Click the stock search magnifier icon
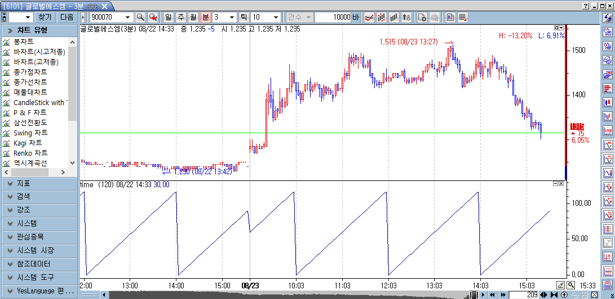 (140, 17)
